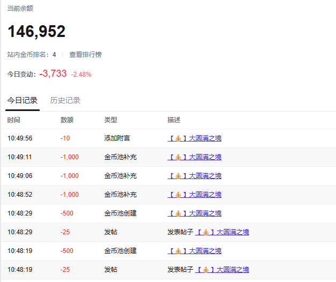The width and height of the screenshot is (336, 282).
Task: Click today's change value -3,733
Action: [53, 74]
